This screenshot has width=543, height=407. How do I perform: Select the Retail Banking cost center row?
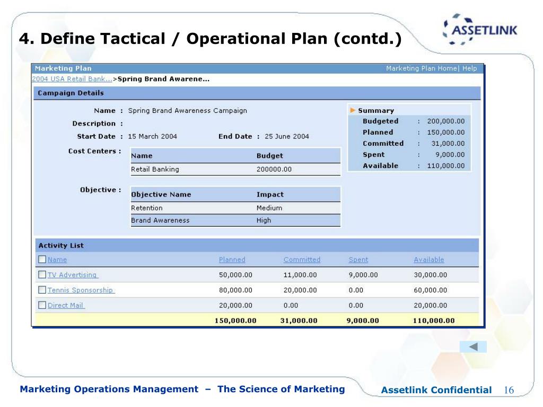click(235, 169)
